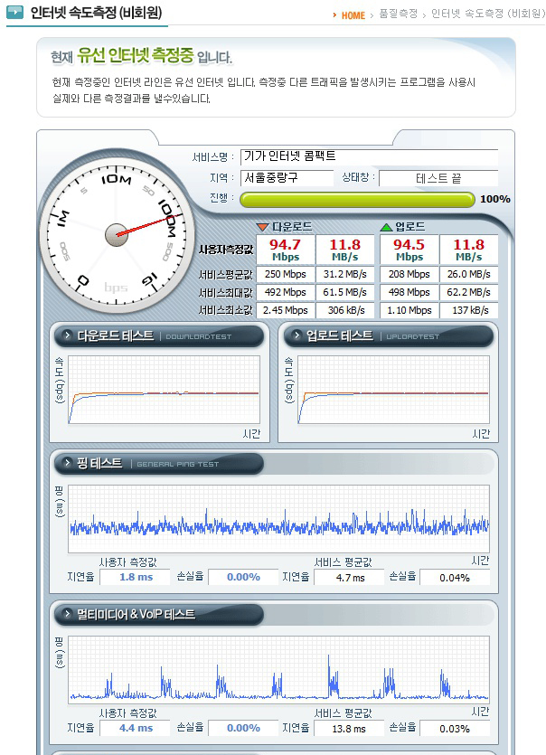The height and width of the screenshot is (755, 546).
Task: Click the 멀티미디어 & VoIP 테스트 header arrow icon
Action: click(x=66, y=615)
